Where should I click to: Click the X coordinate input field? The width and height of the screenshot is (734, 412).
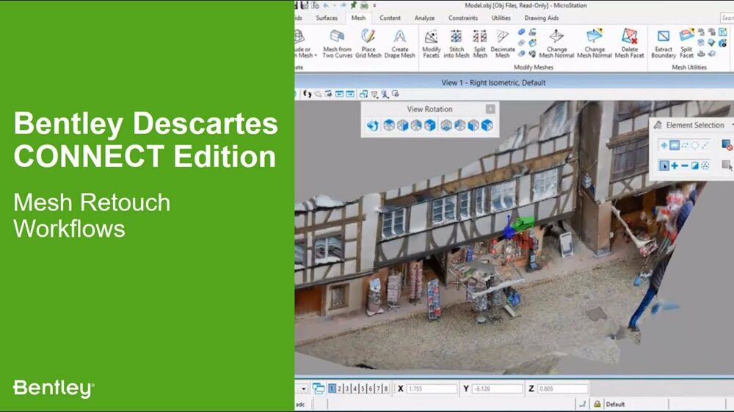431,389
